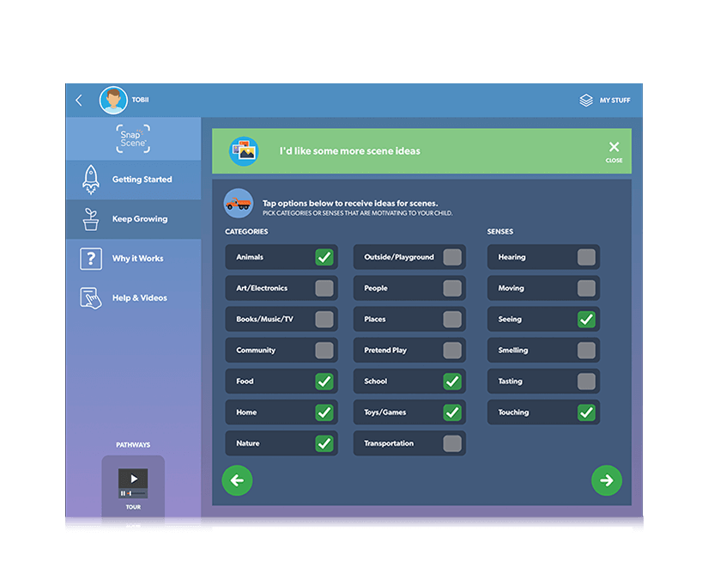The width and height of the screenshot is (708, 580).
Task: Enable the Hearing sense checkbox
Action: click(x=586, y=257)
